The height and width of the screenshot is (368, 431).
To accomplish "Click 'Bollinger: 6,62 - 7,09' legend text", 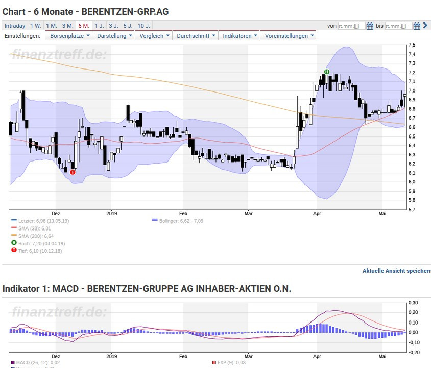I will [x=181, y=221].
